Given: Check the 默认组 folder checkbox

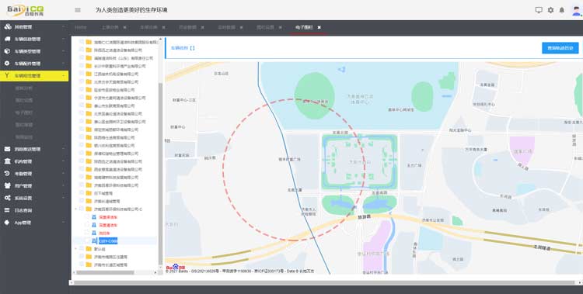Looking at the screenshot, I should 82,249.
